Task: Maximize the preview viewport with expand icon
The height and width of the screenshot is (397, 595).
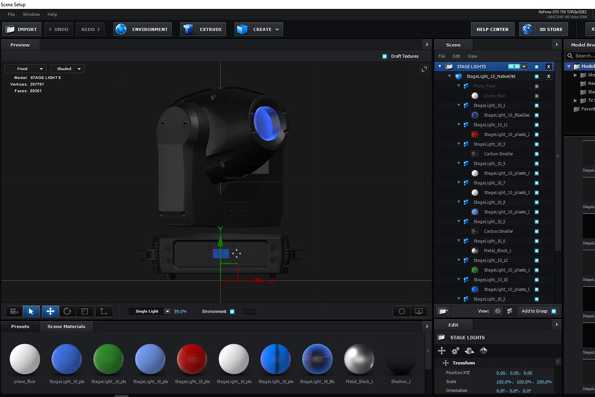Action: (424, 69)
